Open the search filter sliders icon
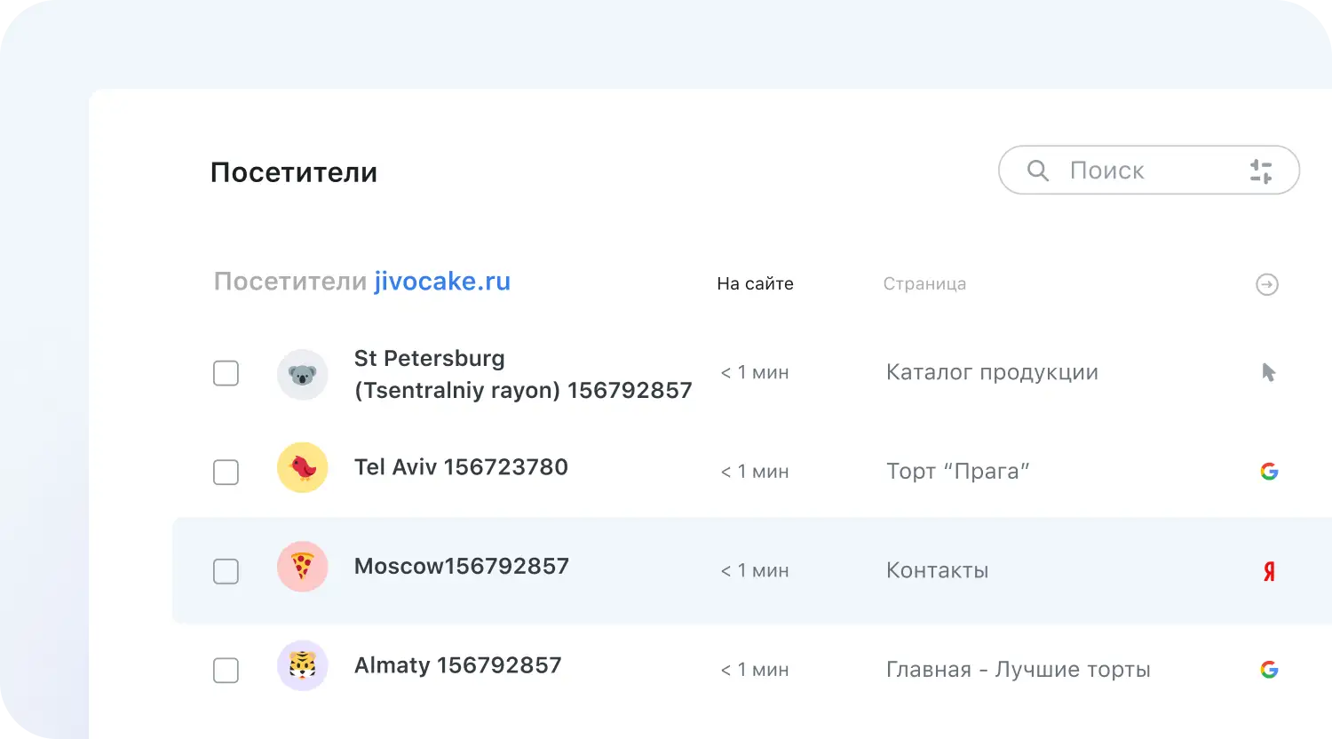 (1260, 171)
